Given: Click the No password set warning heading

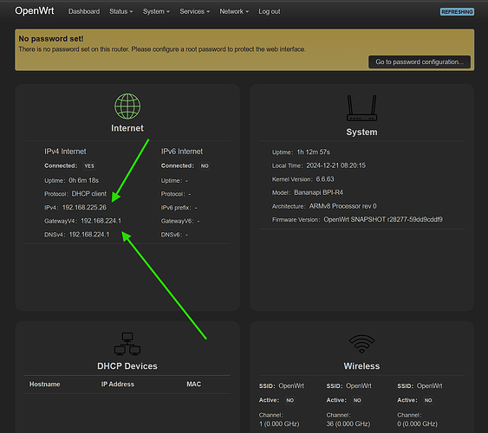Looking at the screenshot, I should pos(51,39).
